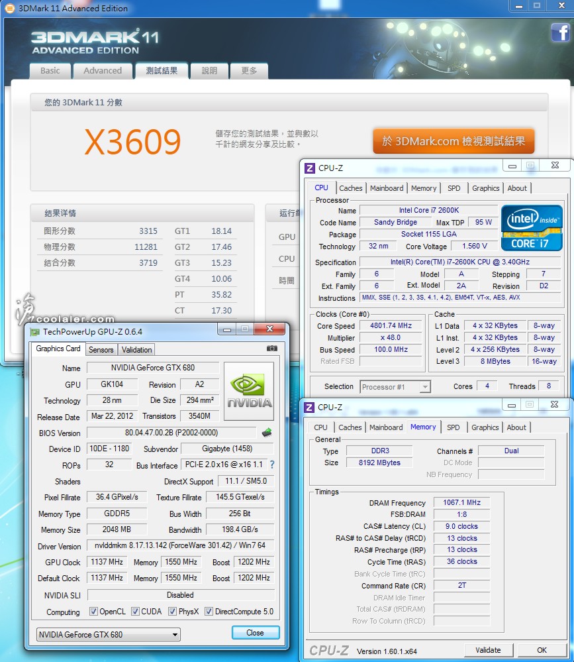Toggle the DirectCompute 5.0 checkbox
Image resolution: width=574 pixels, height=662 pixels.
(x=209, y=612)
